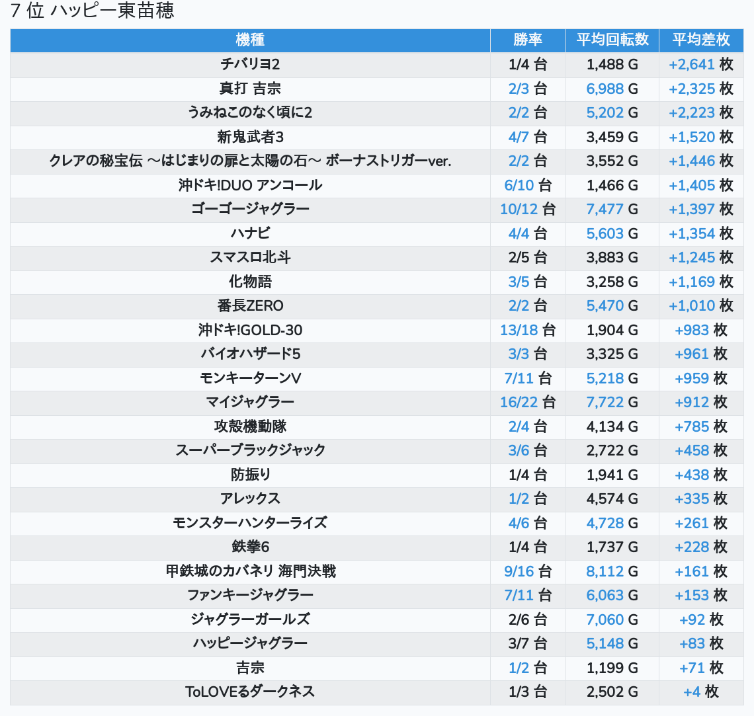Sort by the 勝率 column header
The image size is (754, 716).
click(x=527, y=40)
